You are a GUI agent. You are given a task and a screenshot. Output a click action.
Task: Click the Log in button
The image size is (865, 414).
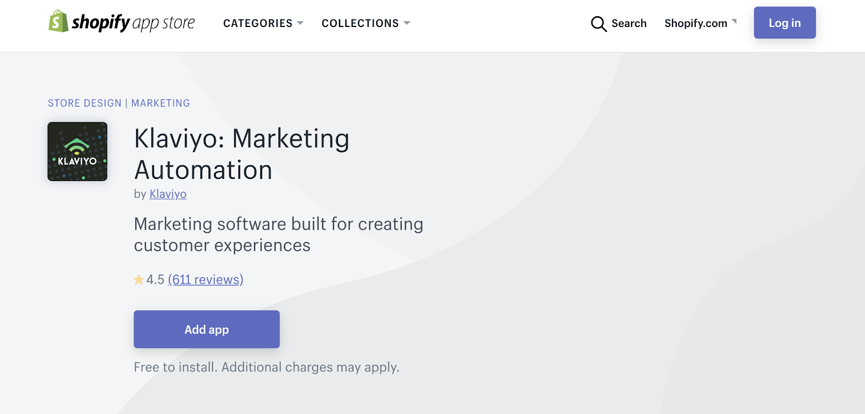784,23
